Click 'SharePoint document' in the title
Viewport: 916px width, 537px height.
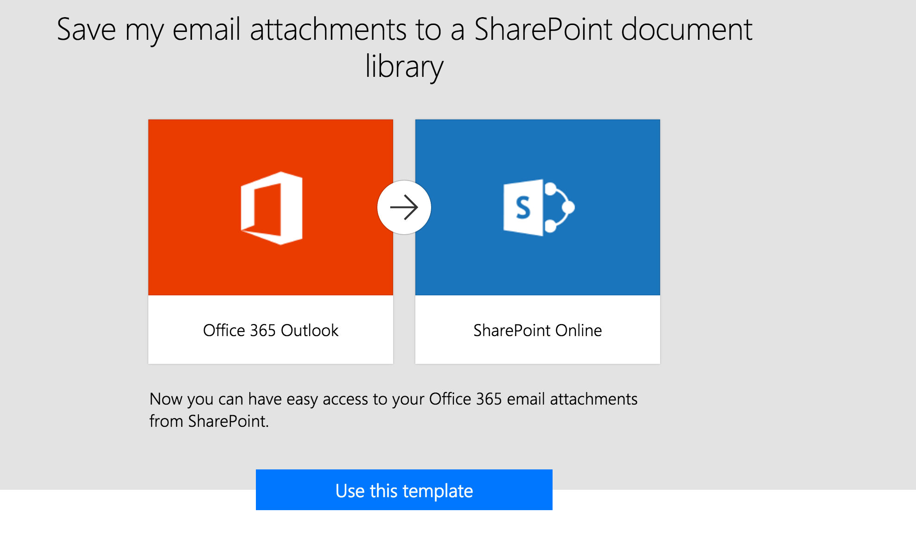pyautogui.click(x=613, y=29)
